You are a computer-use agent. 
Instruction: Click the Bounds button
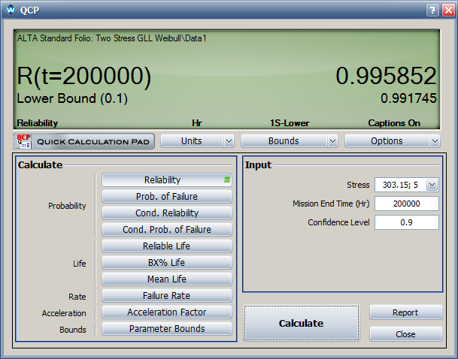[x=284, y=141]
